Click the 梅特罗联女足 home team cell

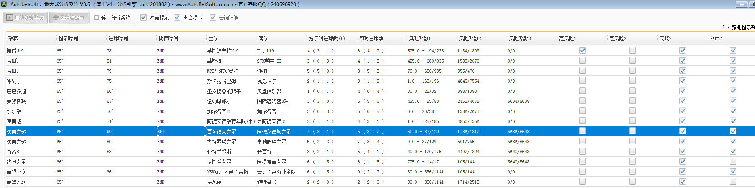[x=221, y=142]
